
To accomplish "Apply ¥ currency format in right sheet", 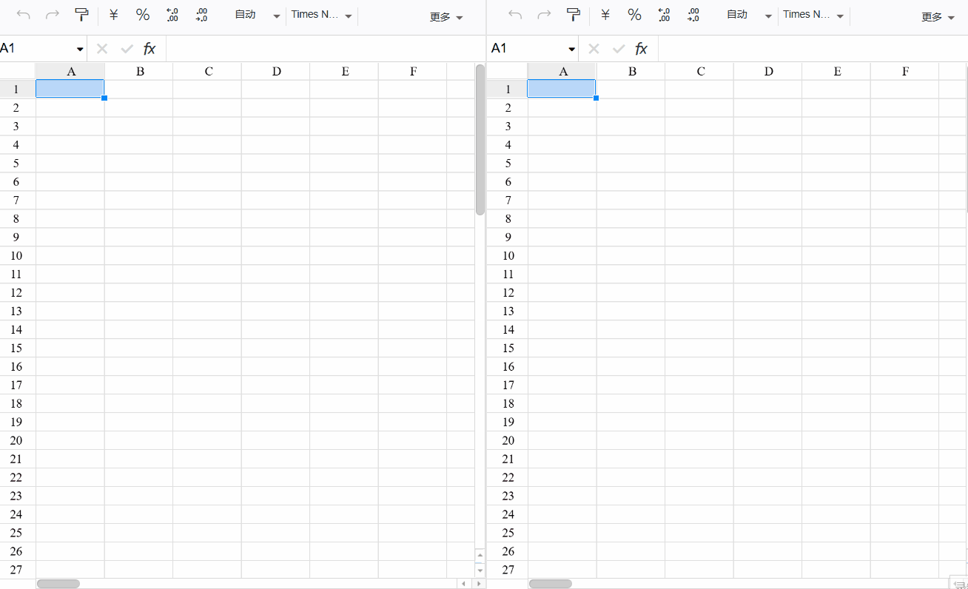I will 605,15.
